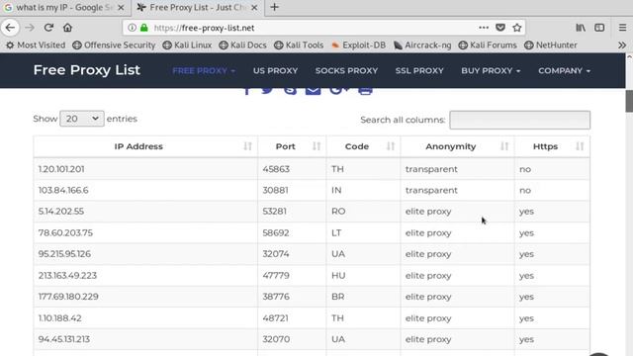
Task: Save page to Pocket icon
Action: click(500, 28)
